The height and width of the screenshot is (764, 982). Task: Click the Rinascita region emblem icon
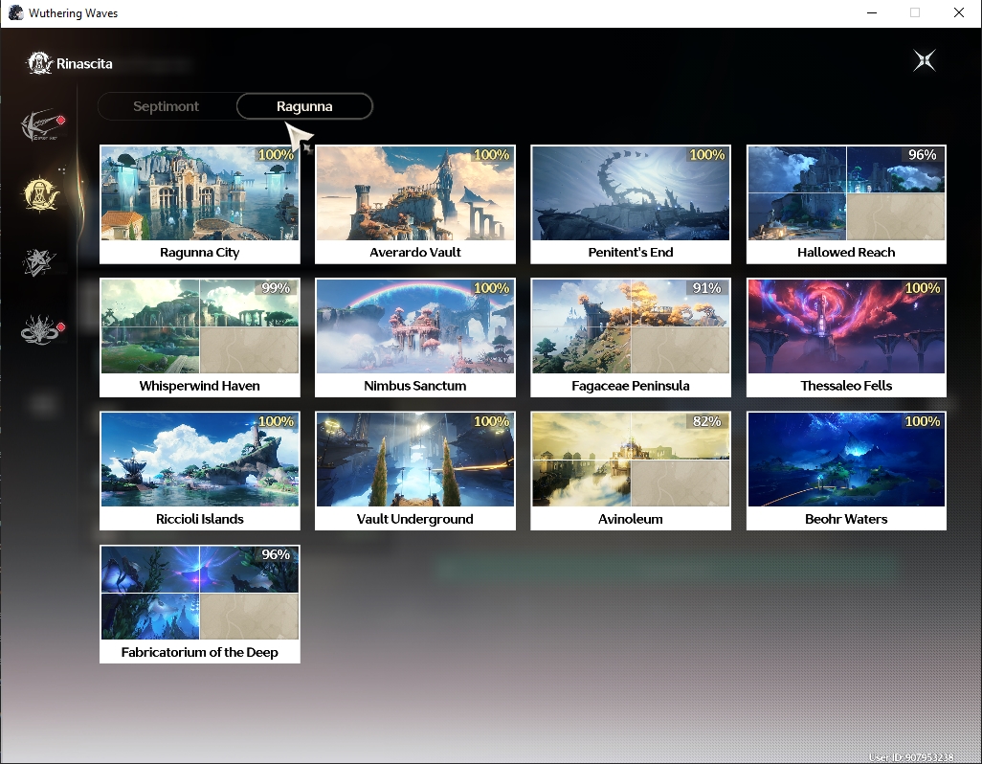[x=39, y=62]
